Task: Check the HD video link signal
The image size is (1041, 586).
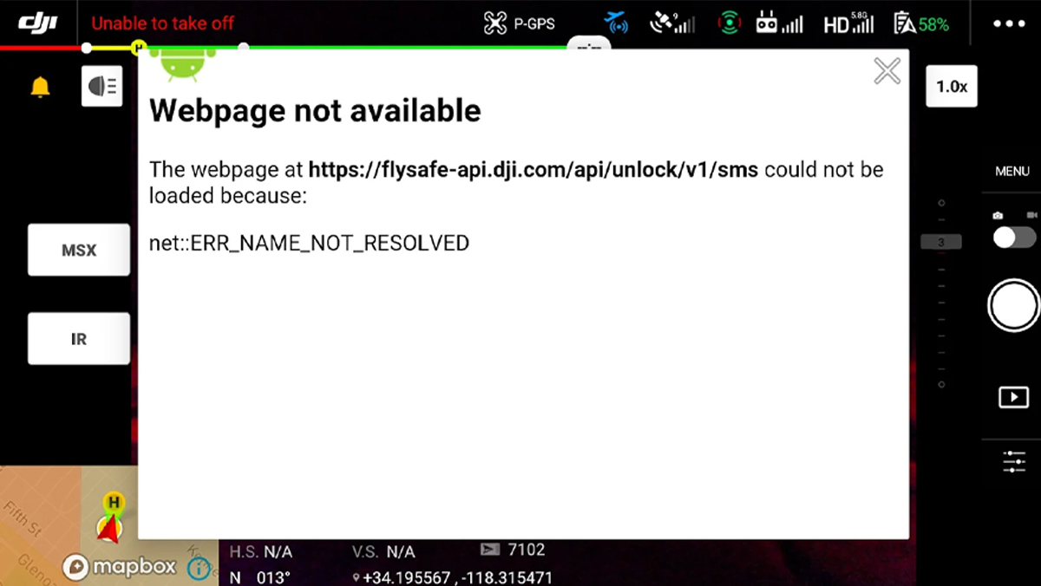Action: [848, 23]
